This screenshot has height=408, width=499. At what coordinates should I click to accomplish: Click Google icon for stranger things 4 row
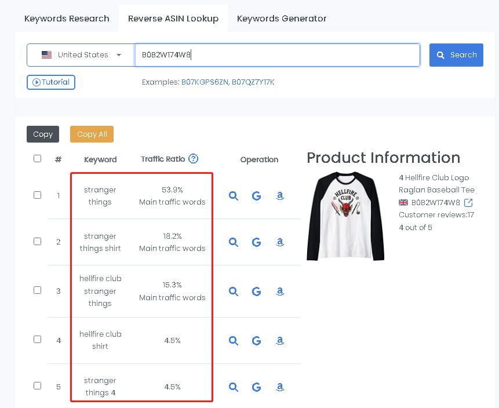(256, 387)
